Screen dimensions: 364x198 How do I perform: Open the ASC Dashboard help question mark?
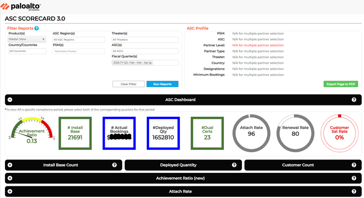pyautogui.click(x=354, y=100)
